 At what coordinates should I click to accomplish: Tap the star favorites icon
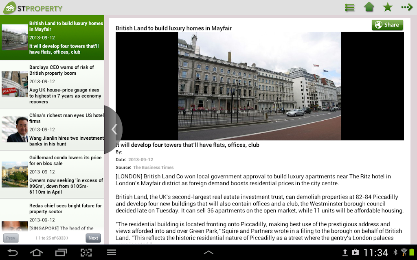388,7
